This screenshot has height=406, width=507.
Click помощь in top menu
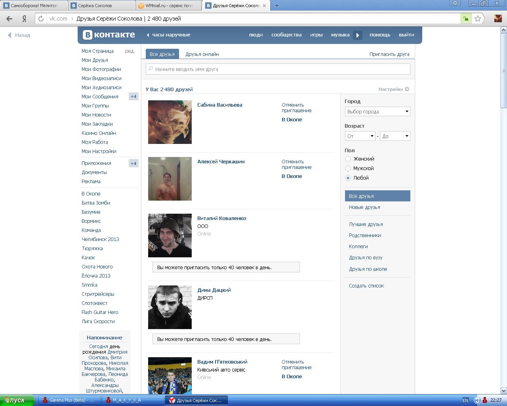tap(380, 35)
